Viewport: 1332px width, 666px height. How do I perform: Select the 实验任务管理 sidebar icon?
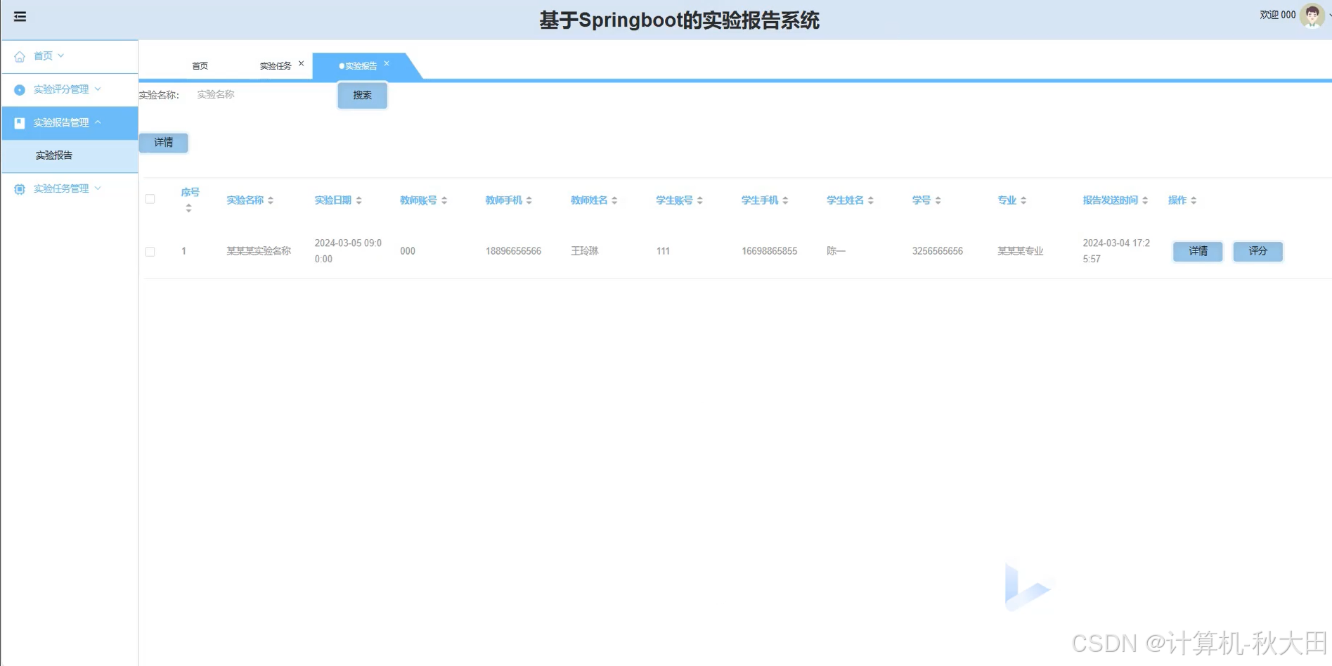(19, 188)
